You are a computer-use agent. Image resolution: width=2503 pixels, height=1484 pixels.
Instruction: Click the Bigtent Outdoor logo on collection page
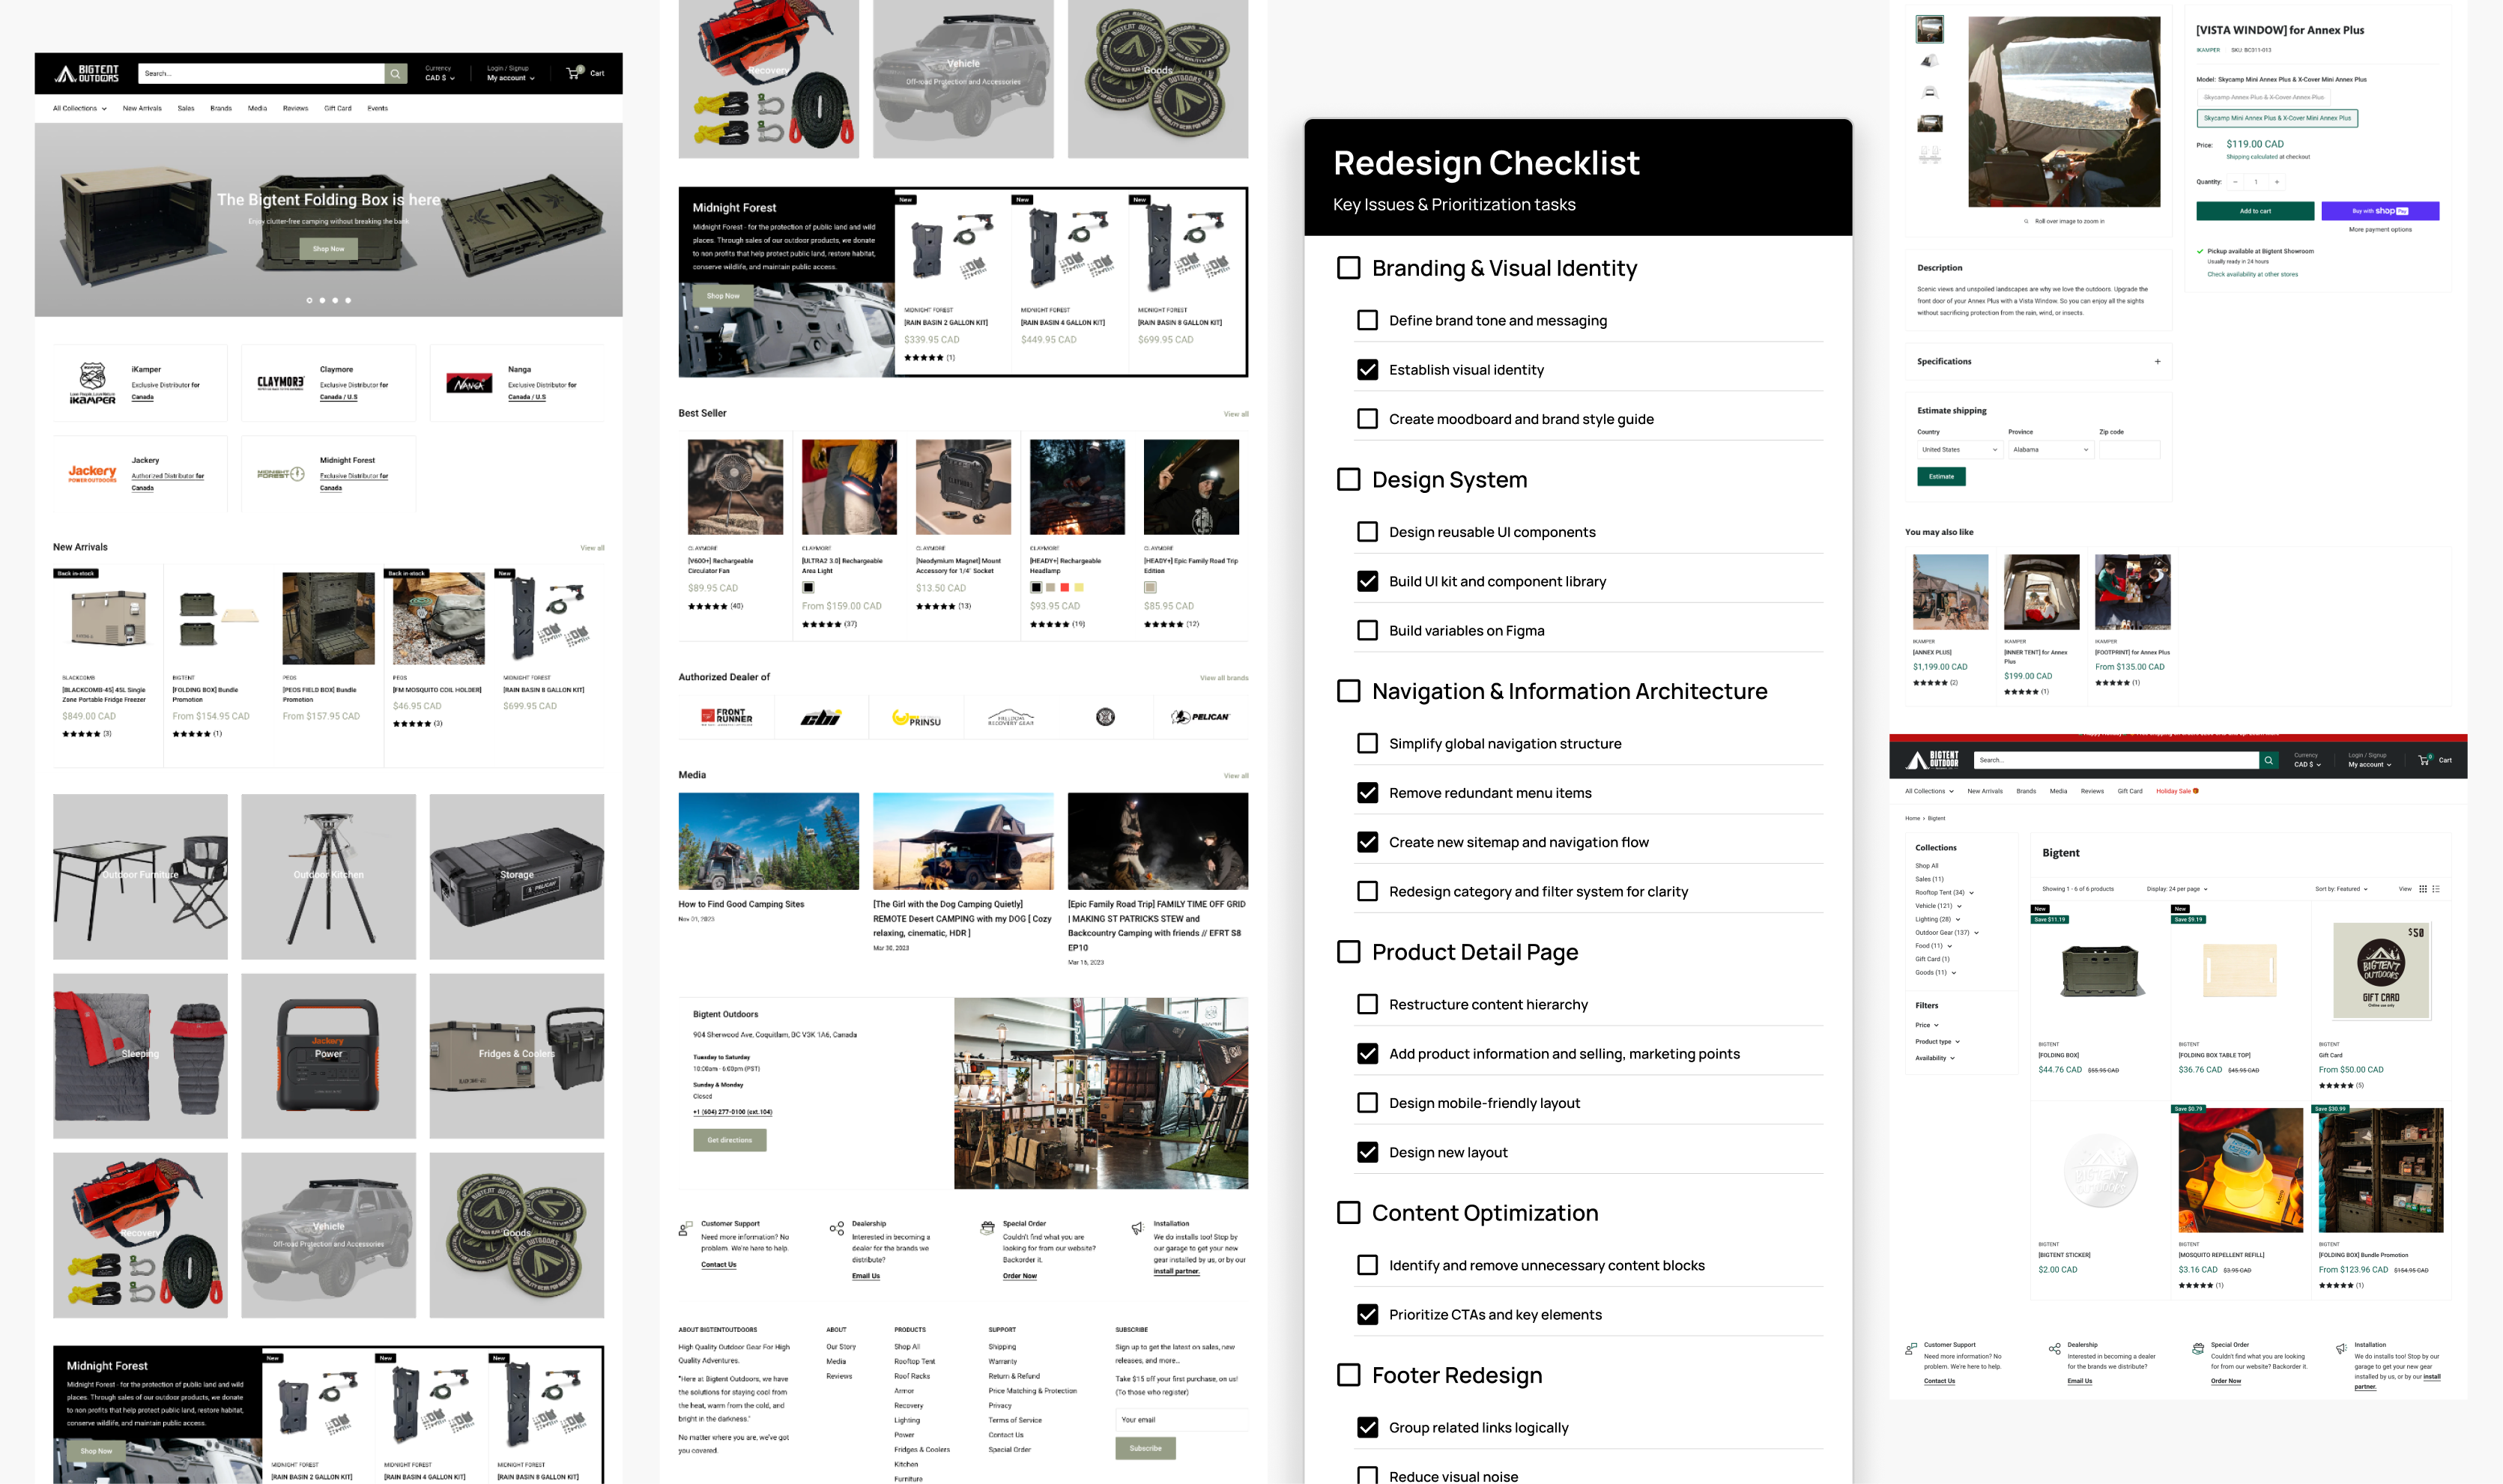click(1932, 760)
